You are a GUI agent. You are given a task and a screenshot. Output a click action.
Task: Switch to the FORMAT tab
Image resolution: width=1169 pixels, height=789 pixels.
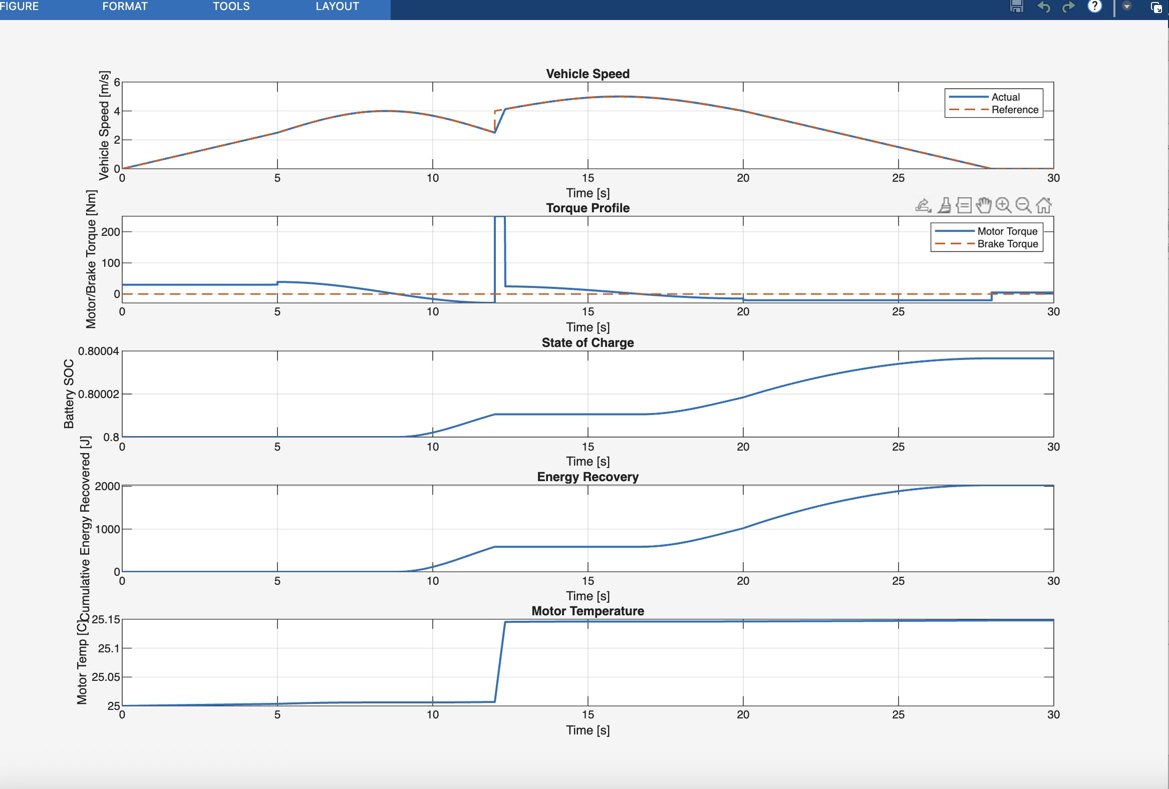click(x=125, y=7)
